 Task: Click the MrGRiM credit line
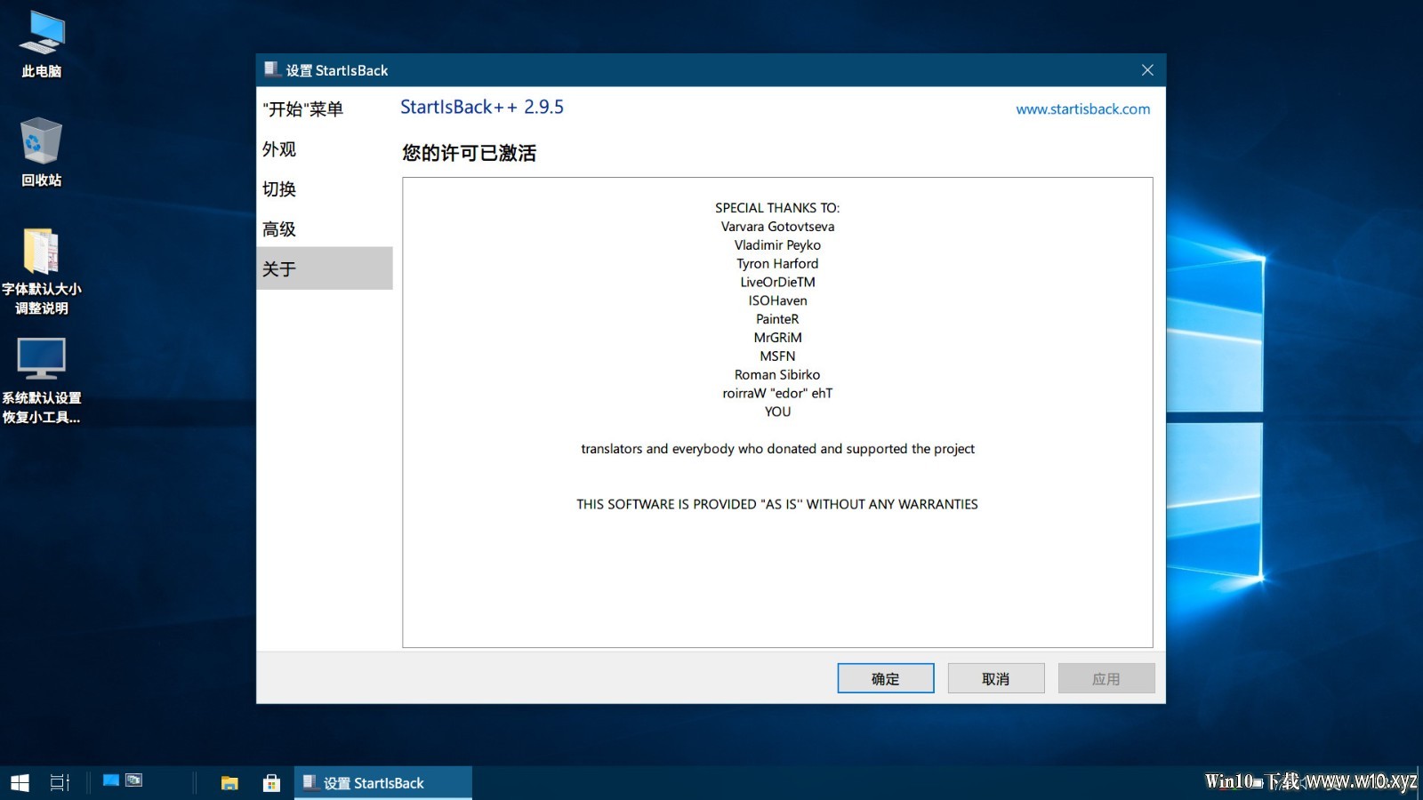[x=777, y=338]
